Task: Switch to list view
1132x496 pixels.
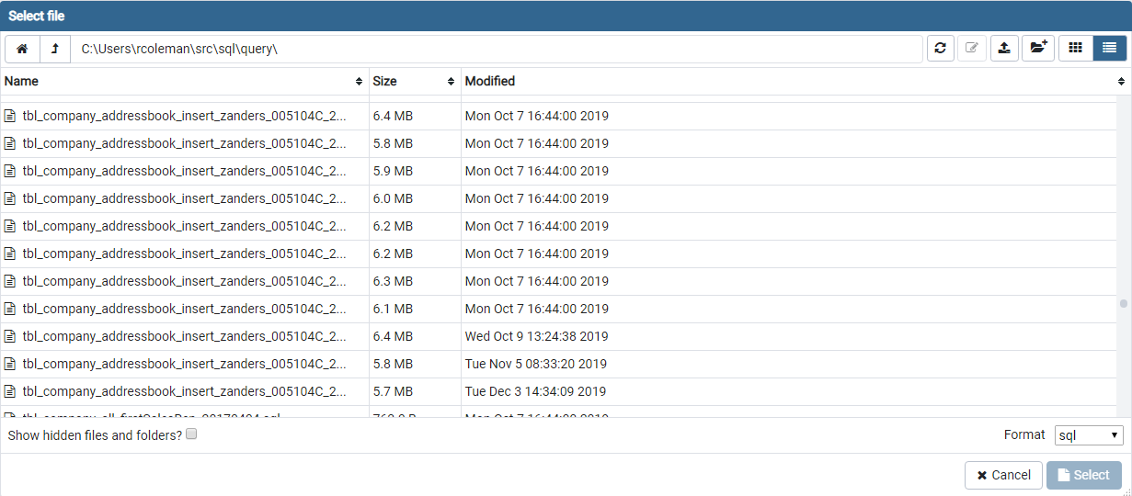Action: [1109, 49]
